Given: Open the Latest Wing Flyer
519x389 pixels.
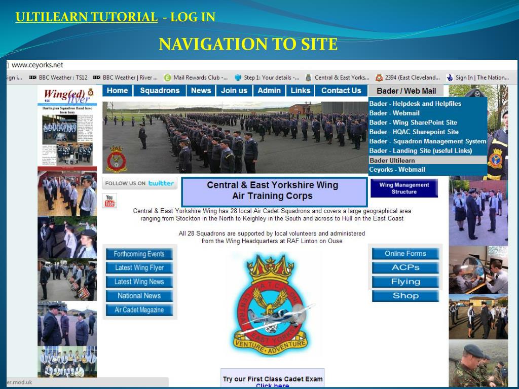Looking at the screenshot, I should click(x=139, y=268).
